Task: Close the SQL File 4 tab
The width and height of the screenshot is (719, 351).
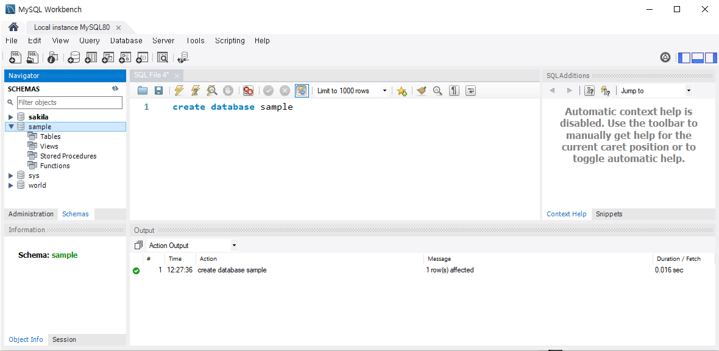Action: click(x=177, y=75)
